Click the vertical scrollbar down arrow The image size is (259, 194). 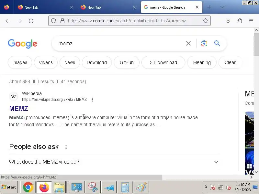coord(256,172)
